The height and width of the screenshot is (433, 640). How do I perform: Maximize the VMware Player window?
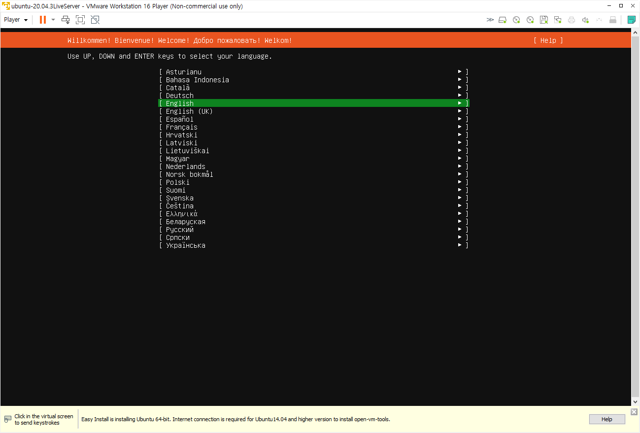pos(621,6)
